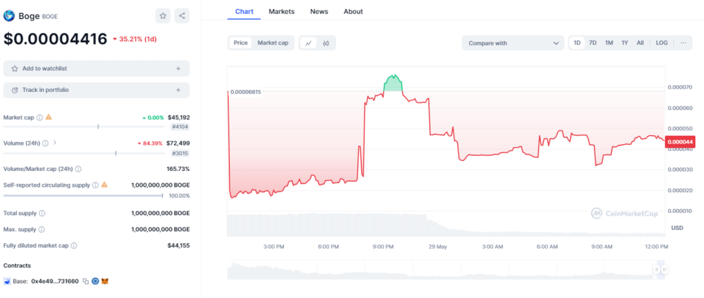Switch to line chart view
The height and width of the screenshot is (298, 704).
click(309, 43)
